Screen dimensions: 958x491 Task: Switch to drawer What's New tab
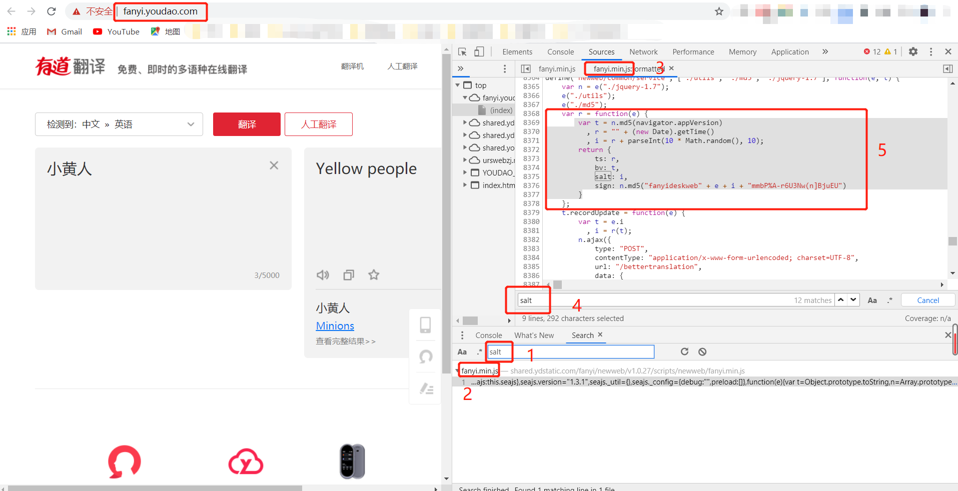coord(534,335)
